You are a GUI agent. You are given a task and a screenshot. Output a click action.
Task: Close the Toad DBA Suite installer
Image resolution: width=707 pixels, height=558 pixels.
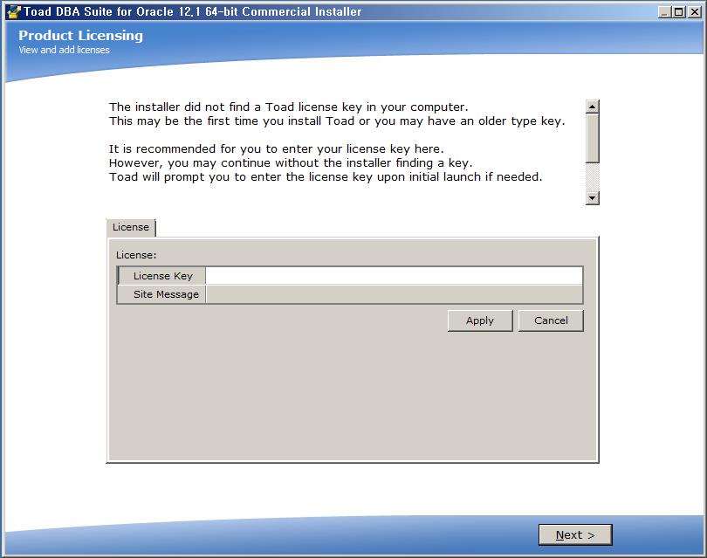click(x=696, y=11)
